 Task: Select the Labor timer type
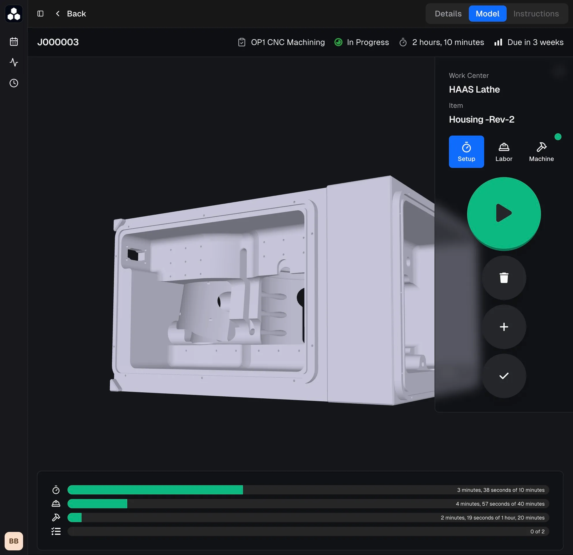pos(504,152)
